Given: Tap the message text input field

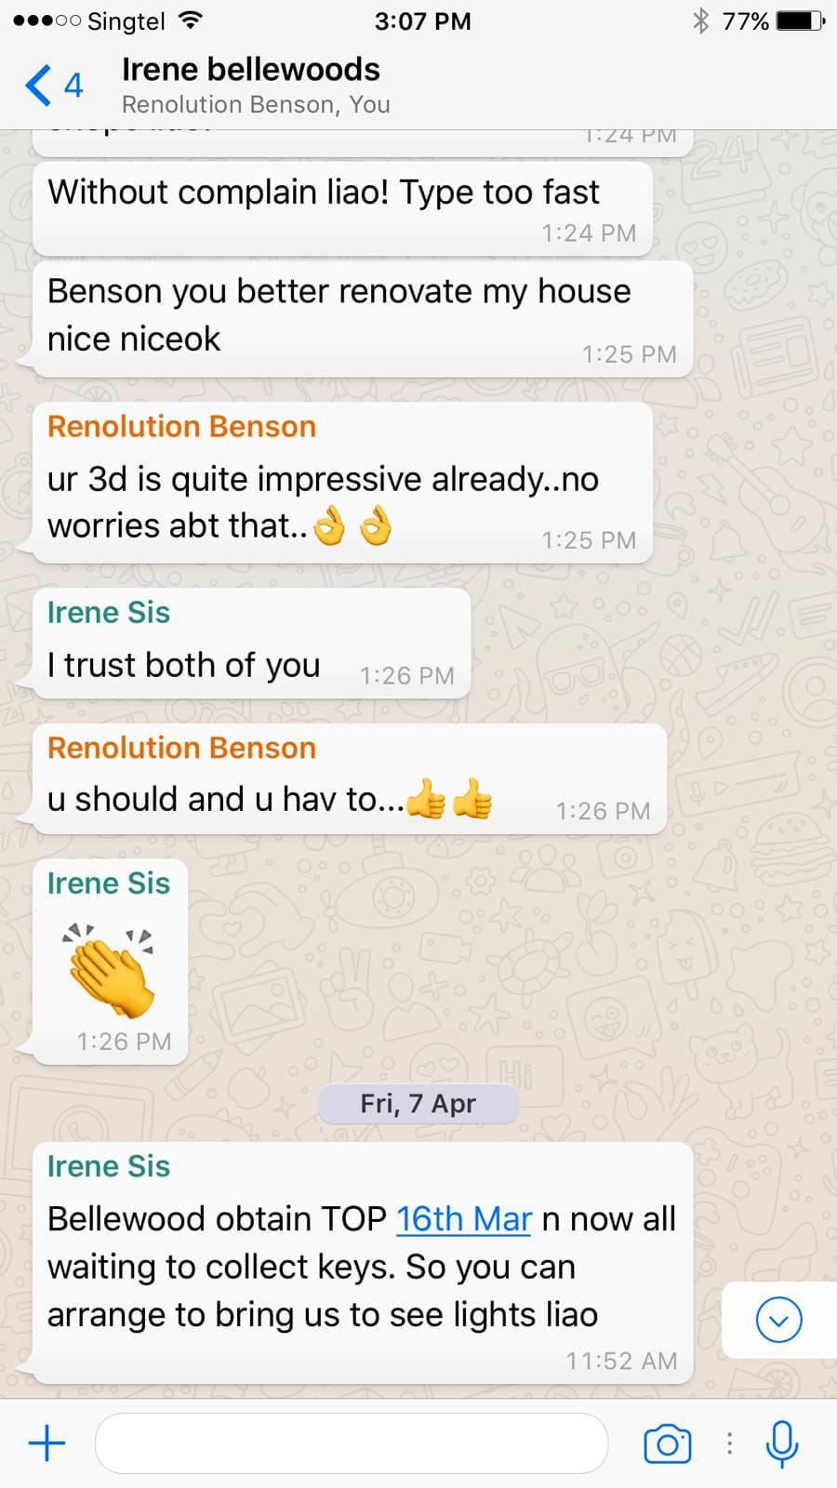Looking at the screenshot, I should click(352, 1443).
